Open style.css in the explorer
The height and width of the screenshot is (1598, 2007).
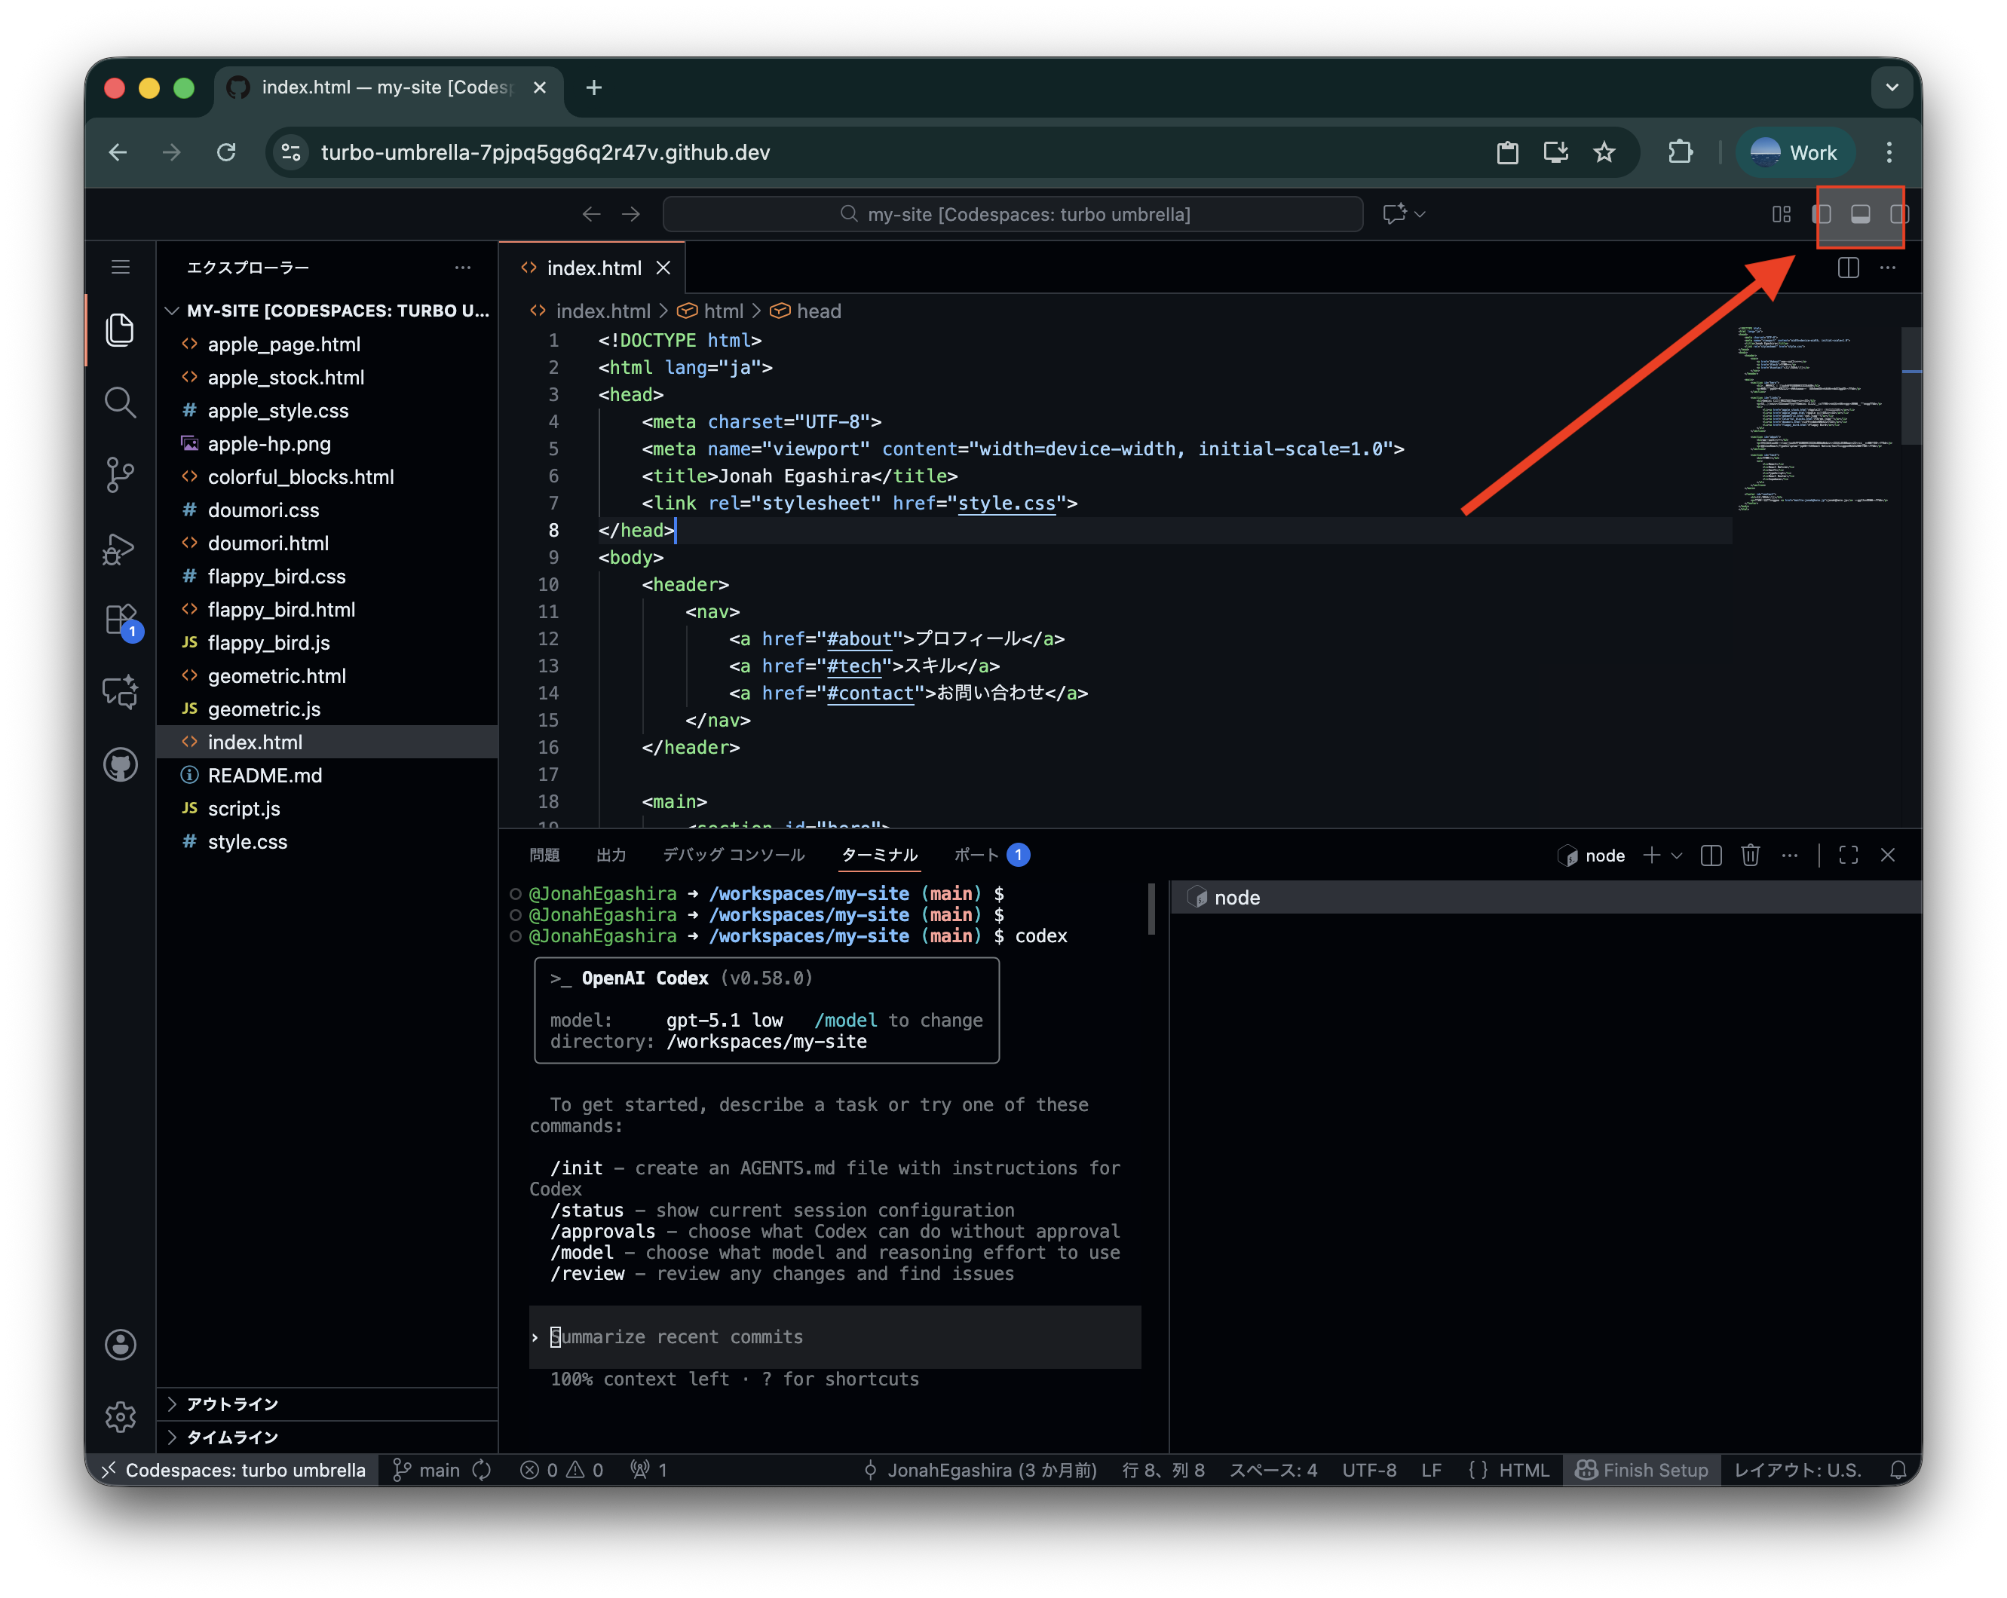[247, 841]
